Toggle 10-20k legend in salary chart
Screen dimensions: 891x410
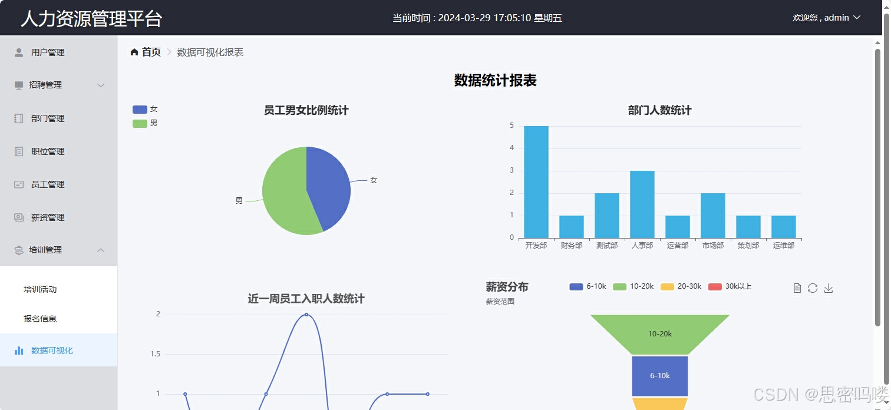tap(633, 286)
